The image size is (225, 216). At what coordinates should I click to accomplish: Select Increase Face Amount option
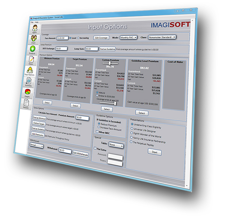99,127
